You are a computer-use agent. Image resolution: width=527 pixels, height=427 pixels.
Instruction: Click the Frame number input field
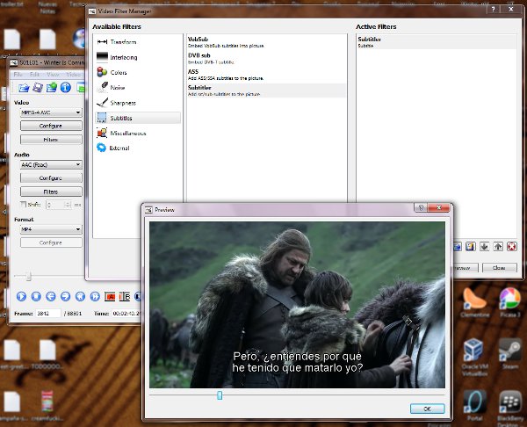[48, 314]
